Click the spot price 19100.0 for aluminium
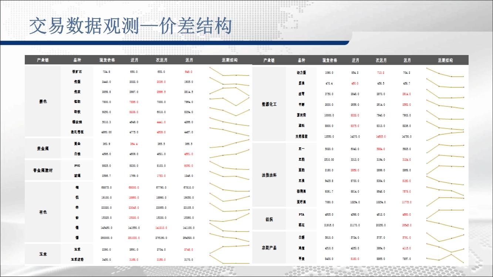Screen dimensions: 493x277 pyautogui.click(x=107, y=198)
